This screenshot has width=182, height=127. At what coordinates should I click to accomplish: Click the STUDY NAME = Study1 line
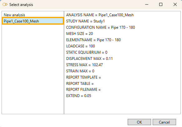pos(86,21)
